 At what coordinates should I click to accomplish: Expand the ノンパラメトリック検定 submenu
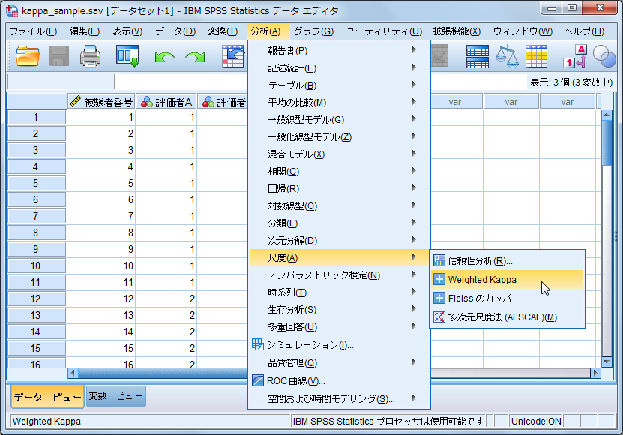(324, 275)
